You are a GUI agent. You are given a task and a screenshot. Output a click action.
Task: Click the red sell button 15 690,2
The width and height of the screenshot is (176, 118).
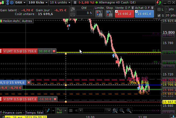point(124,14)
